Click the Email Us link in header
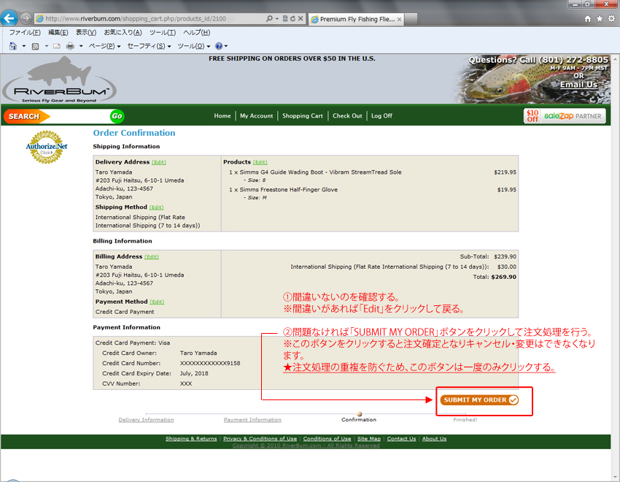This screenshot has width=620, height=482. click(x=578, y=84)
